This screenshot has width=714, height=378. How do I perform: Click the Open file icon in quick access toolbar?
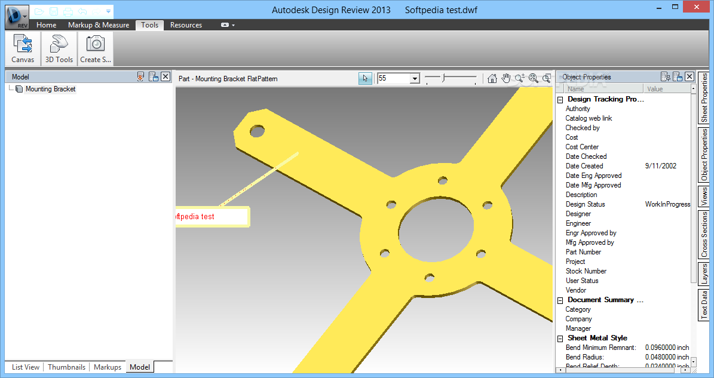tap(39, 11)
